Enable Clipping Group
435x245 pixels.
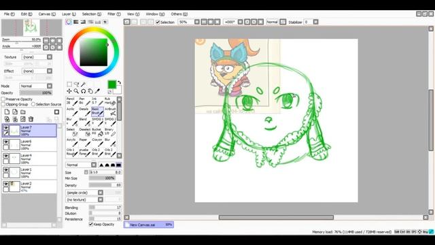click(3, 104)
